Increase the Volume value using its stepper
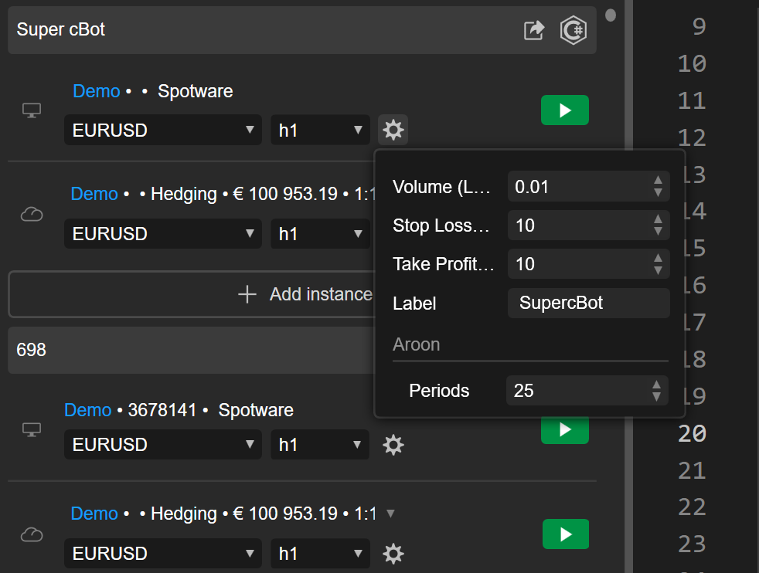This screenshot has width=759, height=573. [656, 182]
